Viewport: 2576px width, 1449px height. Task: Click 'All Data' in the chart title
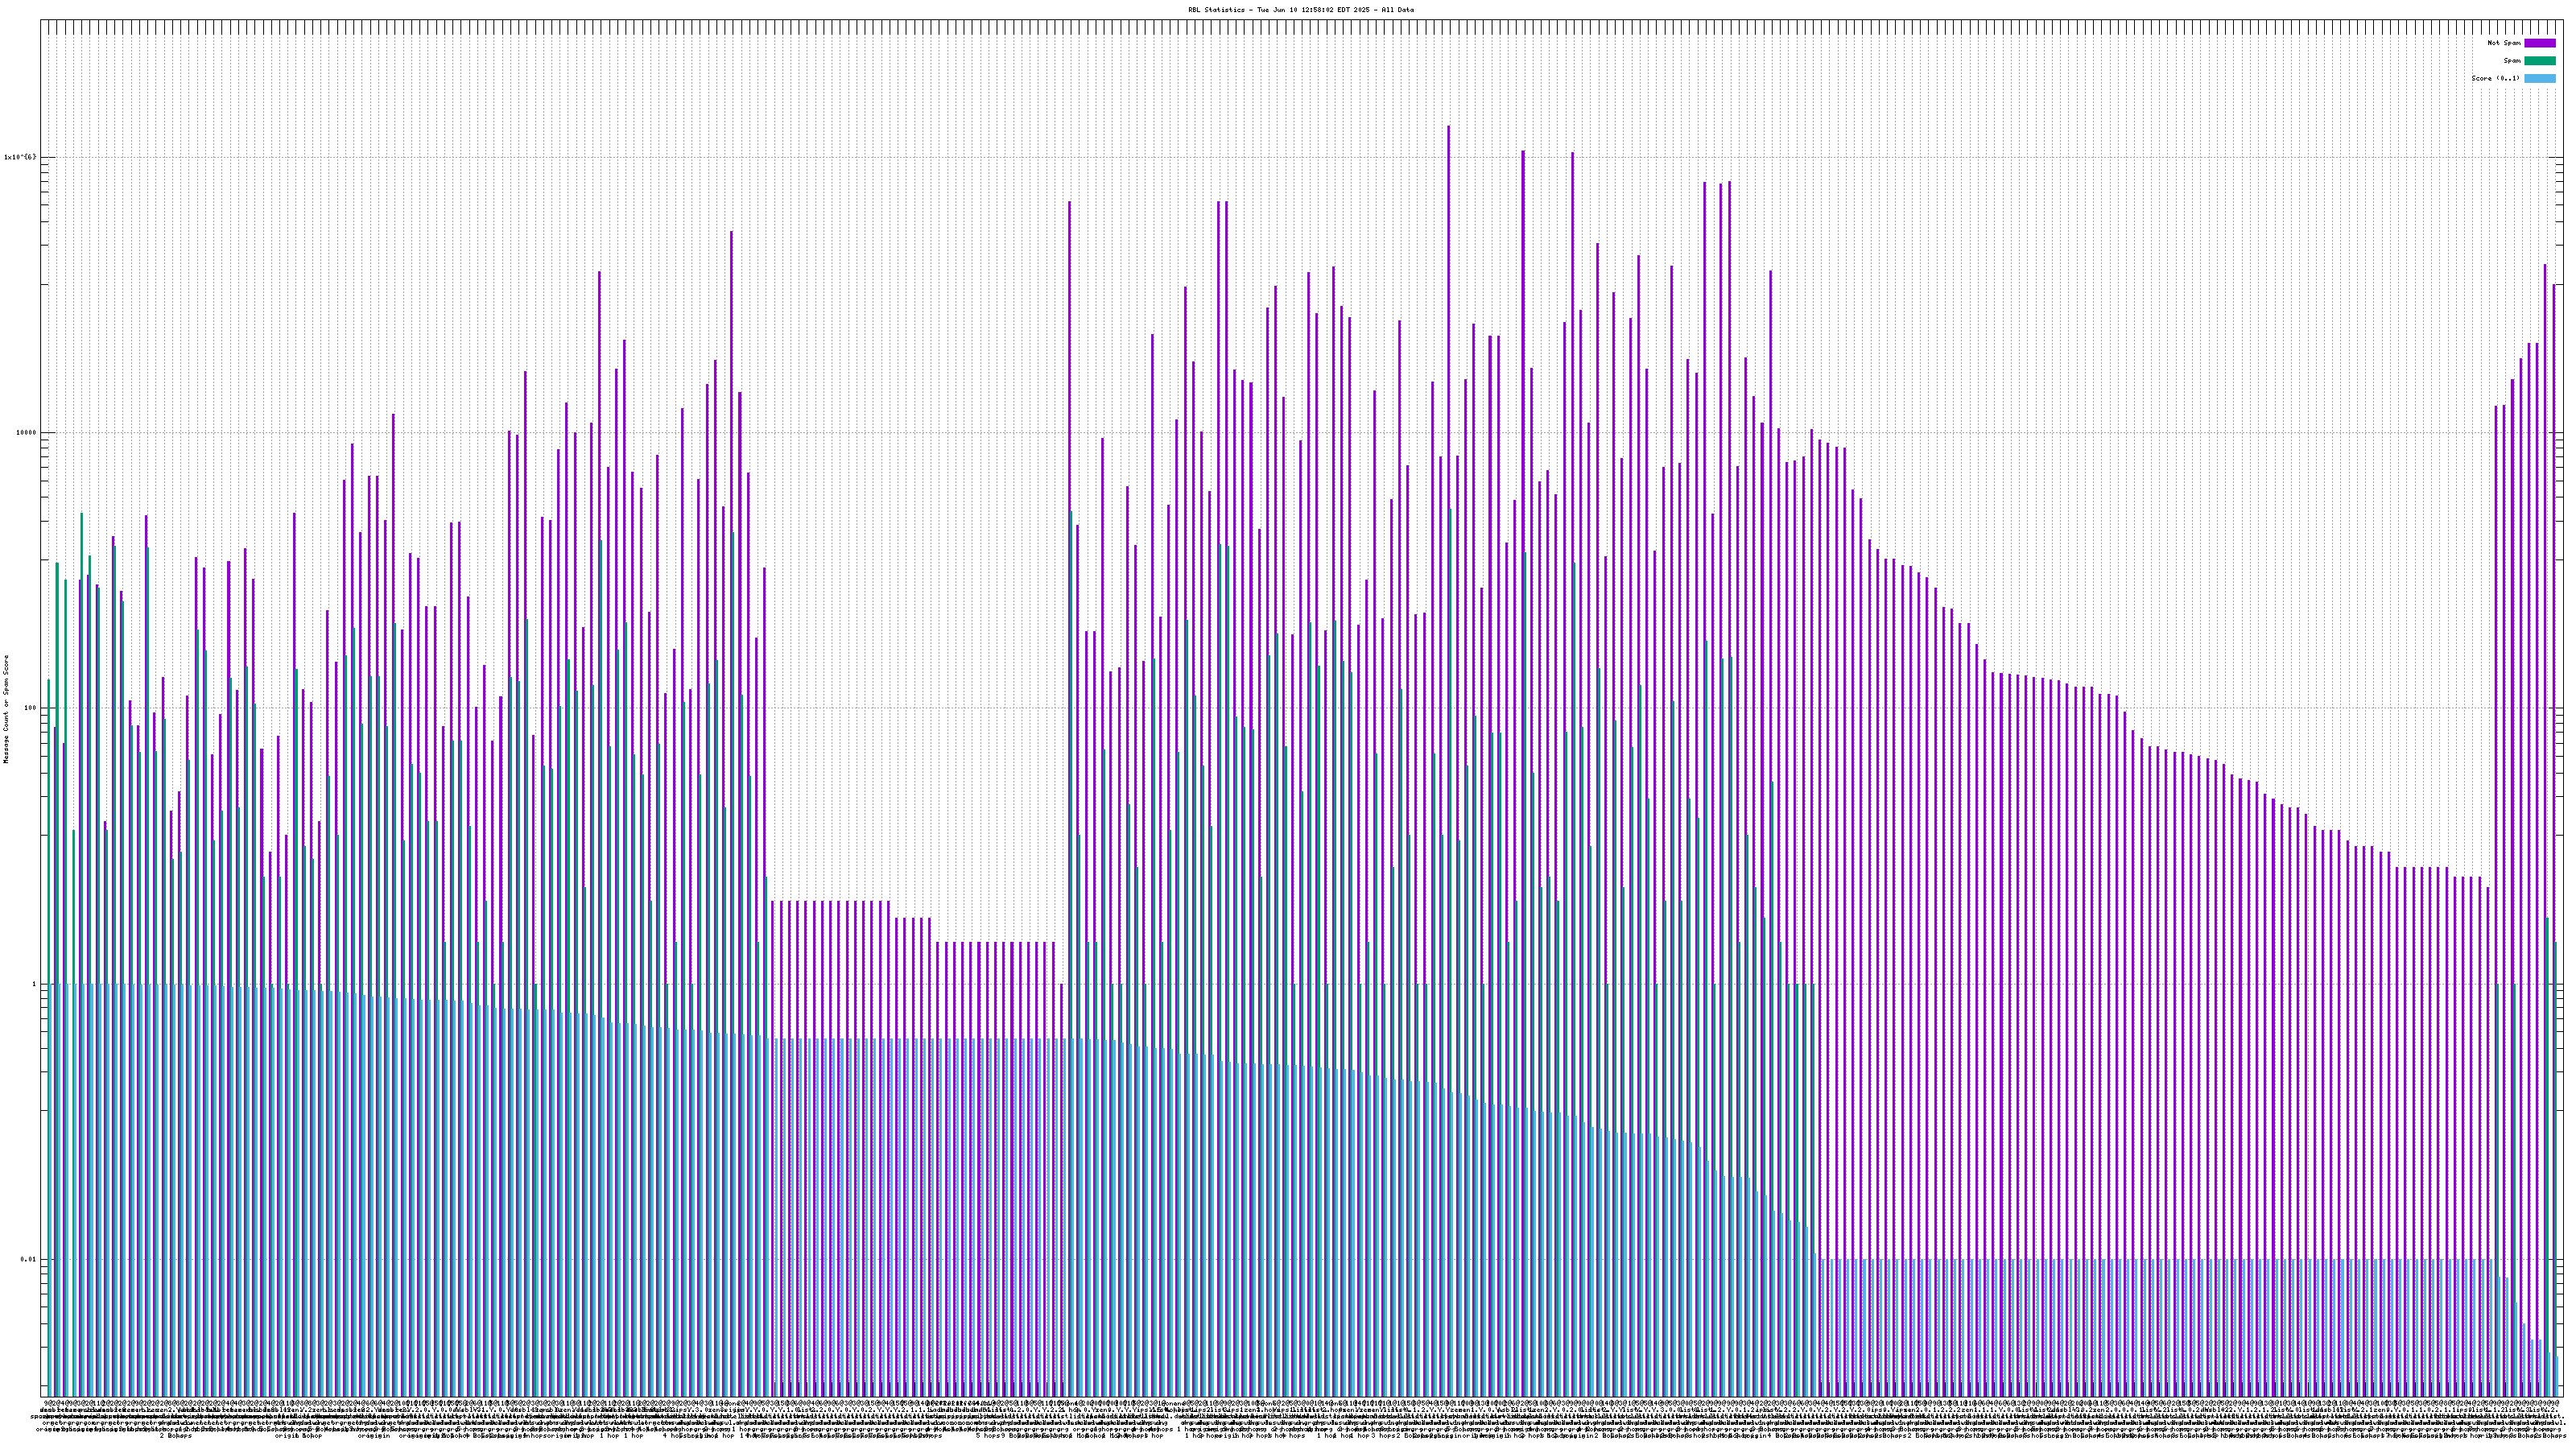coord(1398,10)
